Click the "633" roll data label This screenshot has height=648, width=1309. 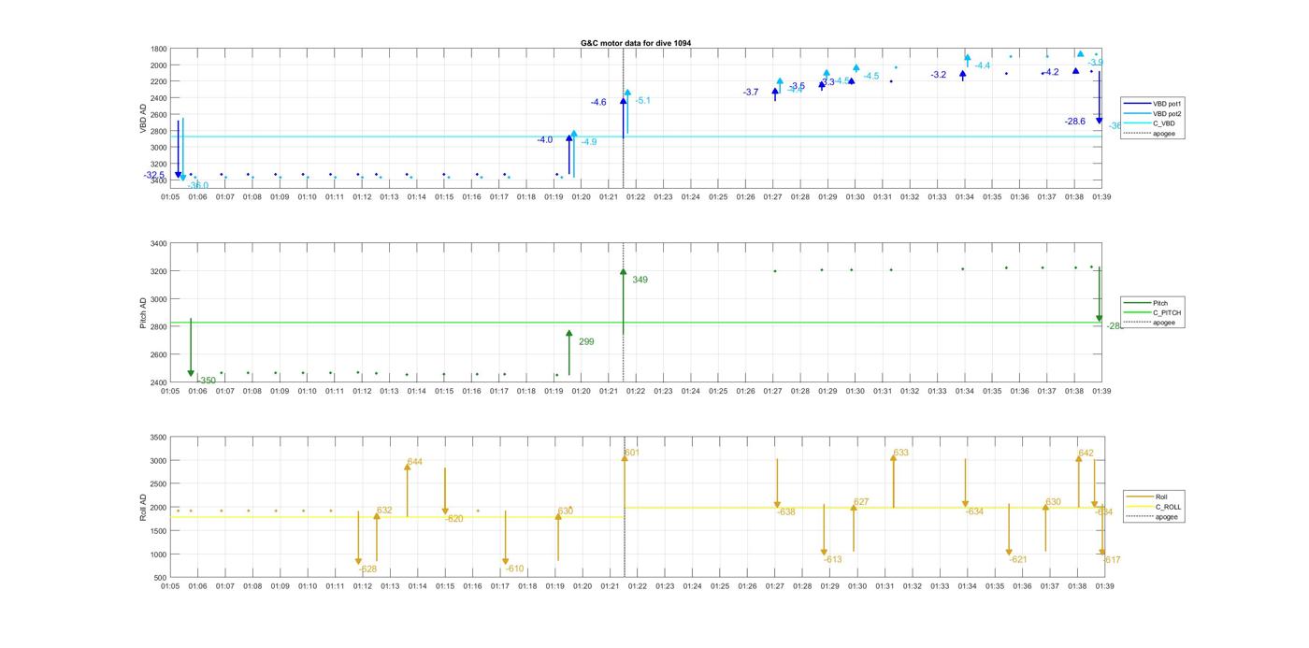(x=900, y=453)
